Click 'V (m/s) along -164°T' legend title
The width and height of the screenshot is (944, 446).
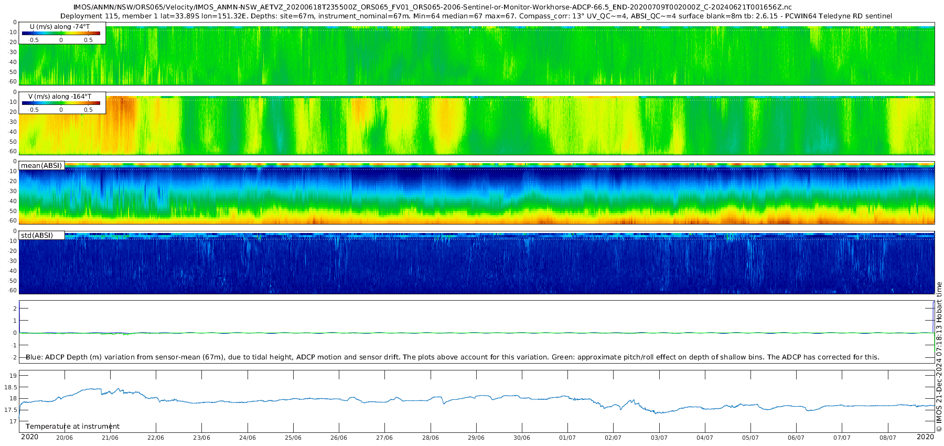click(x=60, y=97)
